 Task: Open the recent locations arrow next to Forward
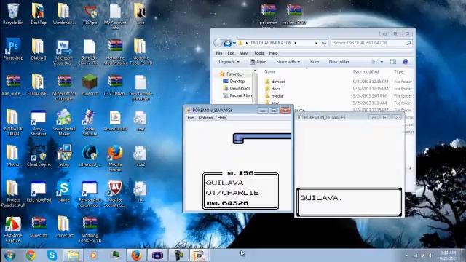coord(234,44)
